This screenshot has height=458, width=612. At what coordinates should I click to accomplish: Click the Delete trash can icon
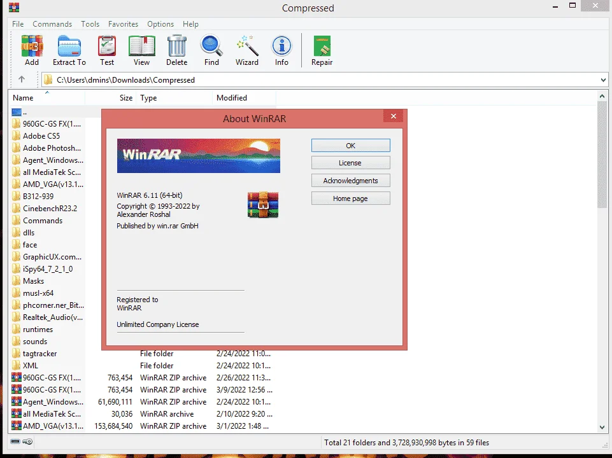point(177,46)
